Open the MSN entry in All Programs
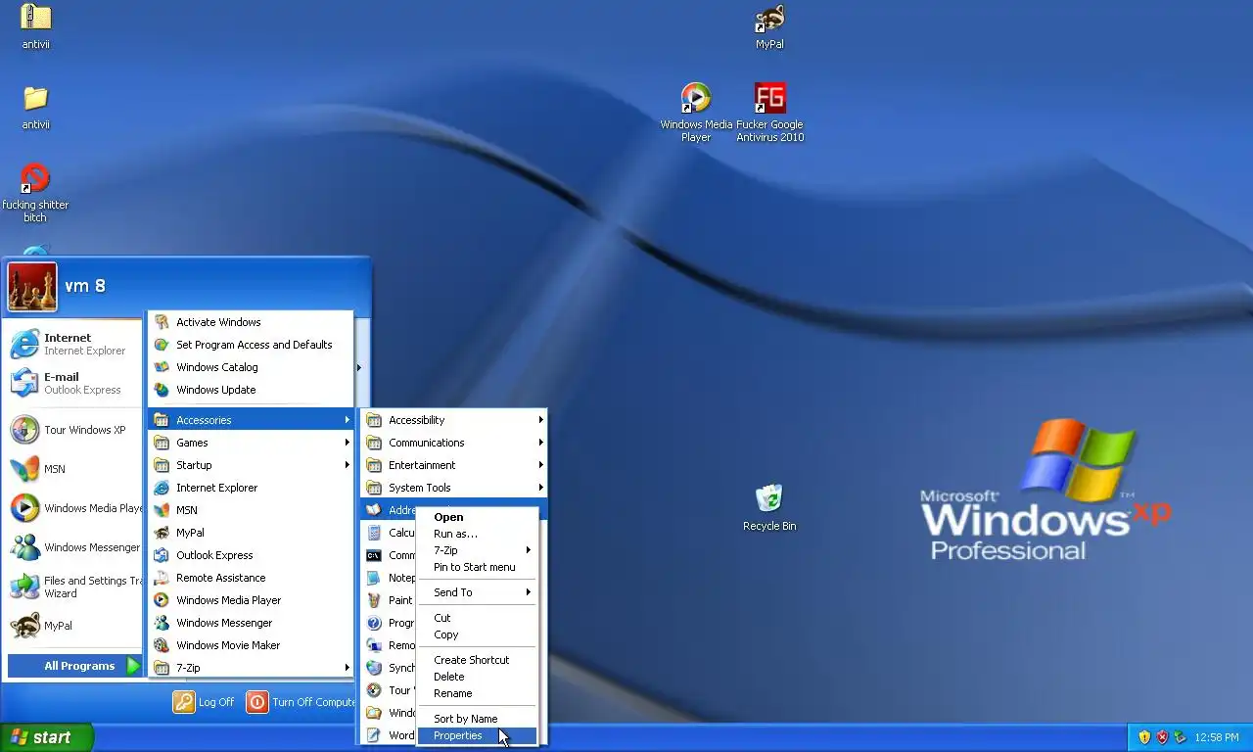The image size is (1253, 752). pyautogui.click(x=251, y=510)
